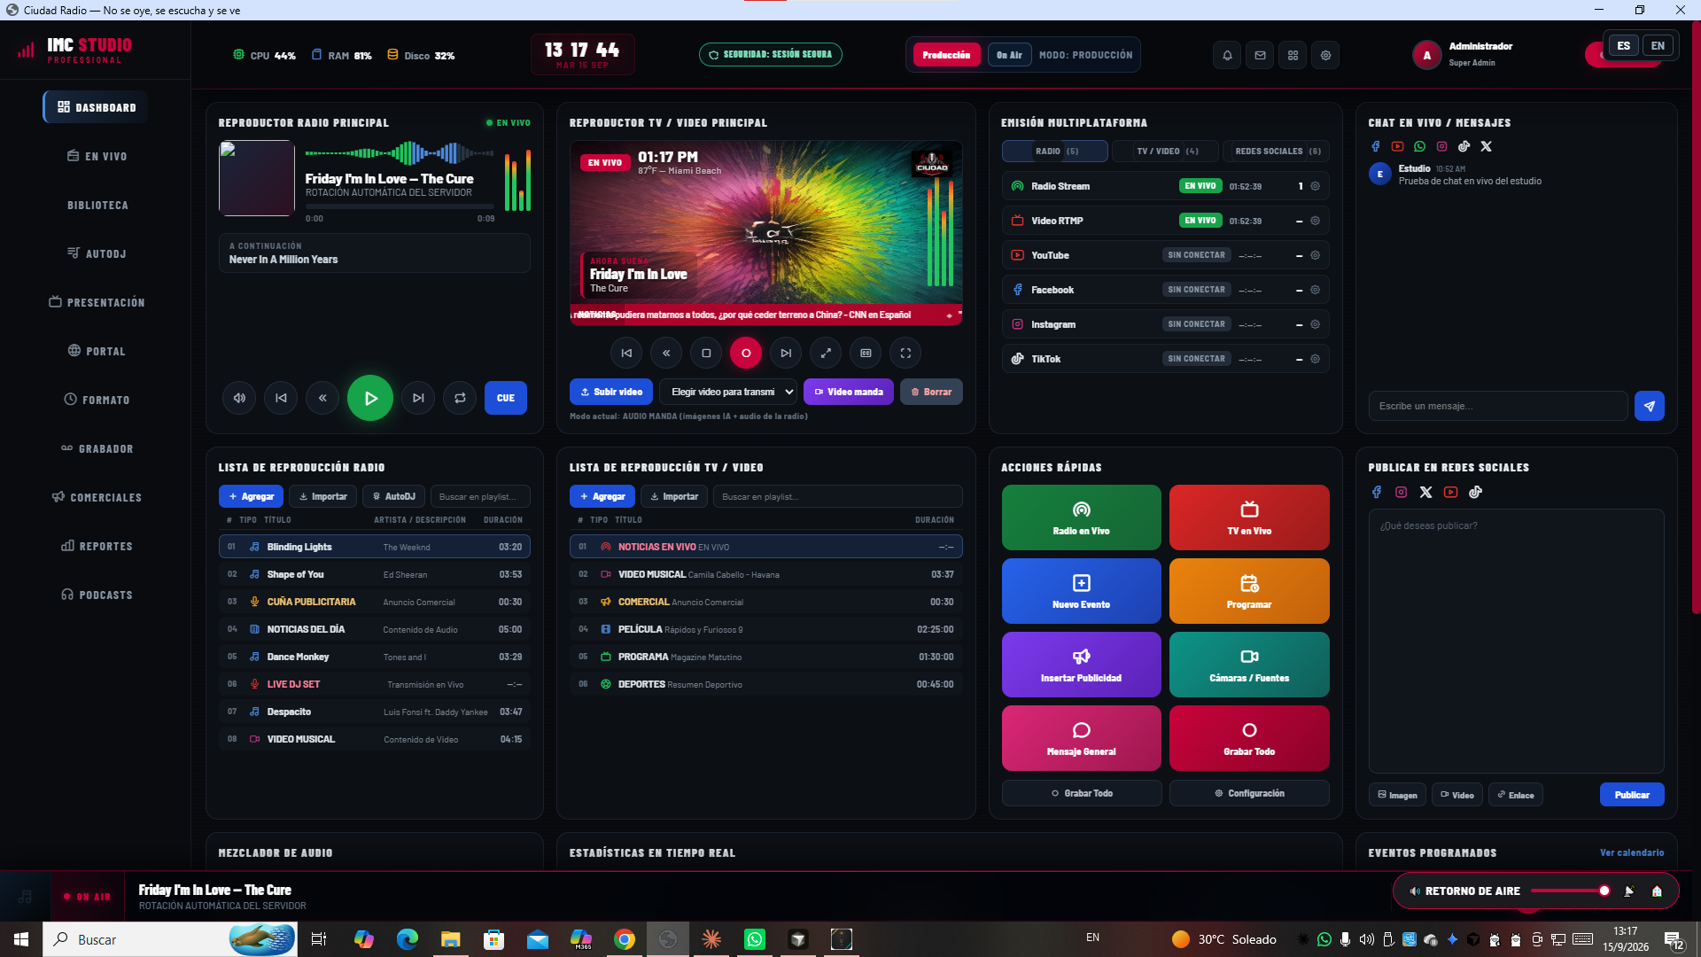Click the header settings gear icon

1325,55
